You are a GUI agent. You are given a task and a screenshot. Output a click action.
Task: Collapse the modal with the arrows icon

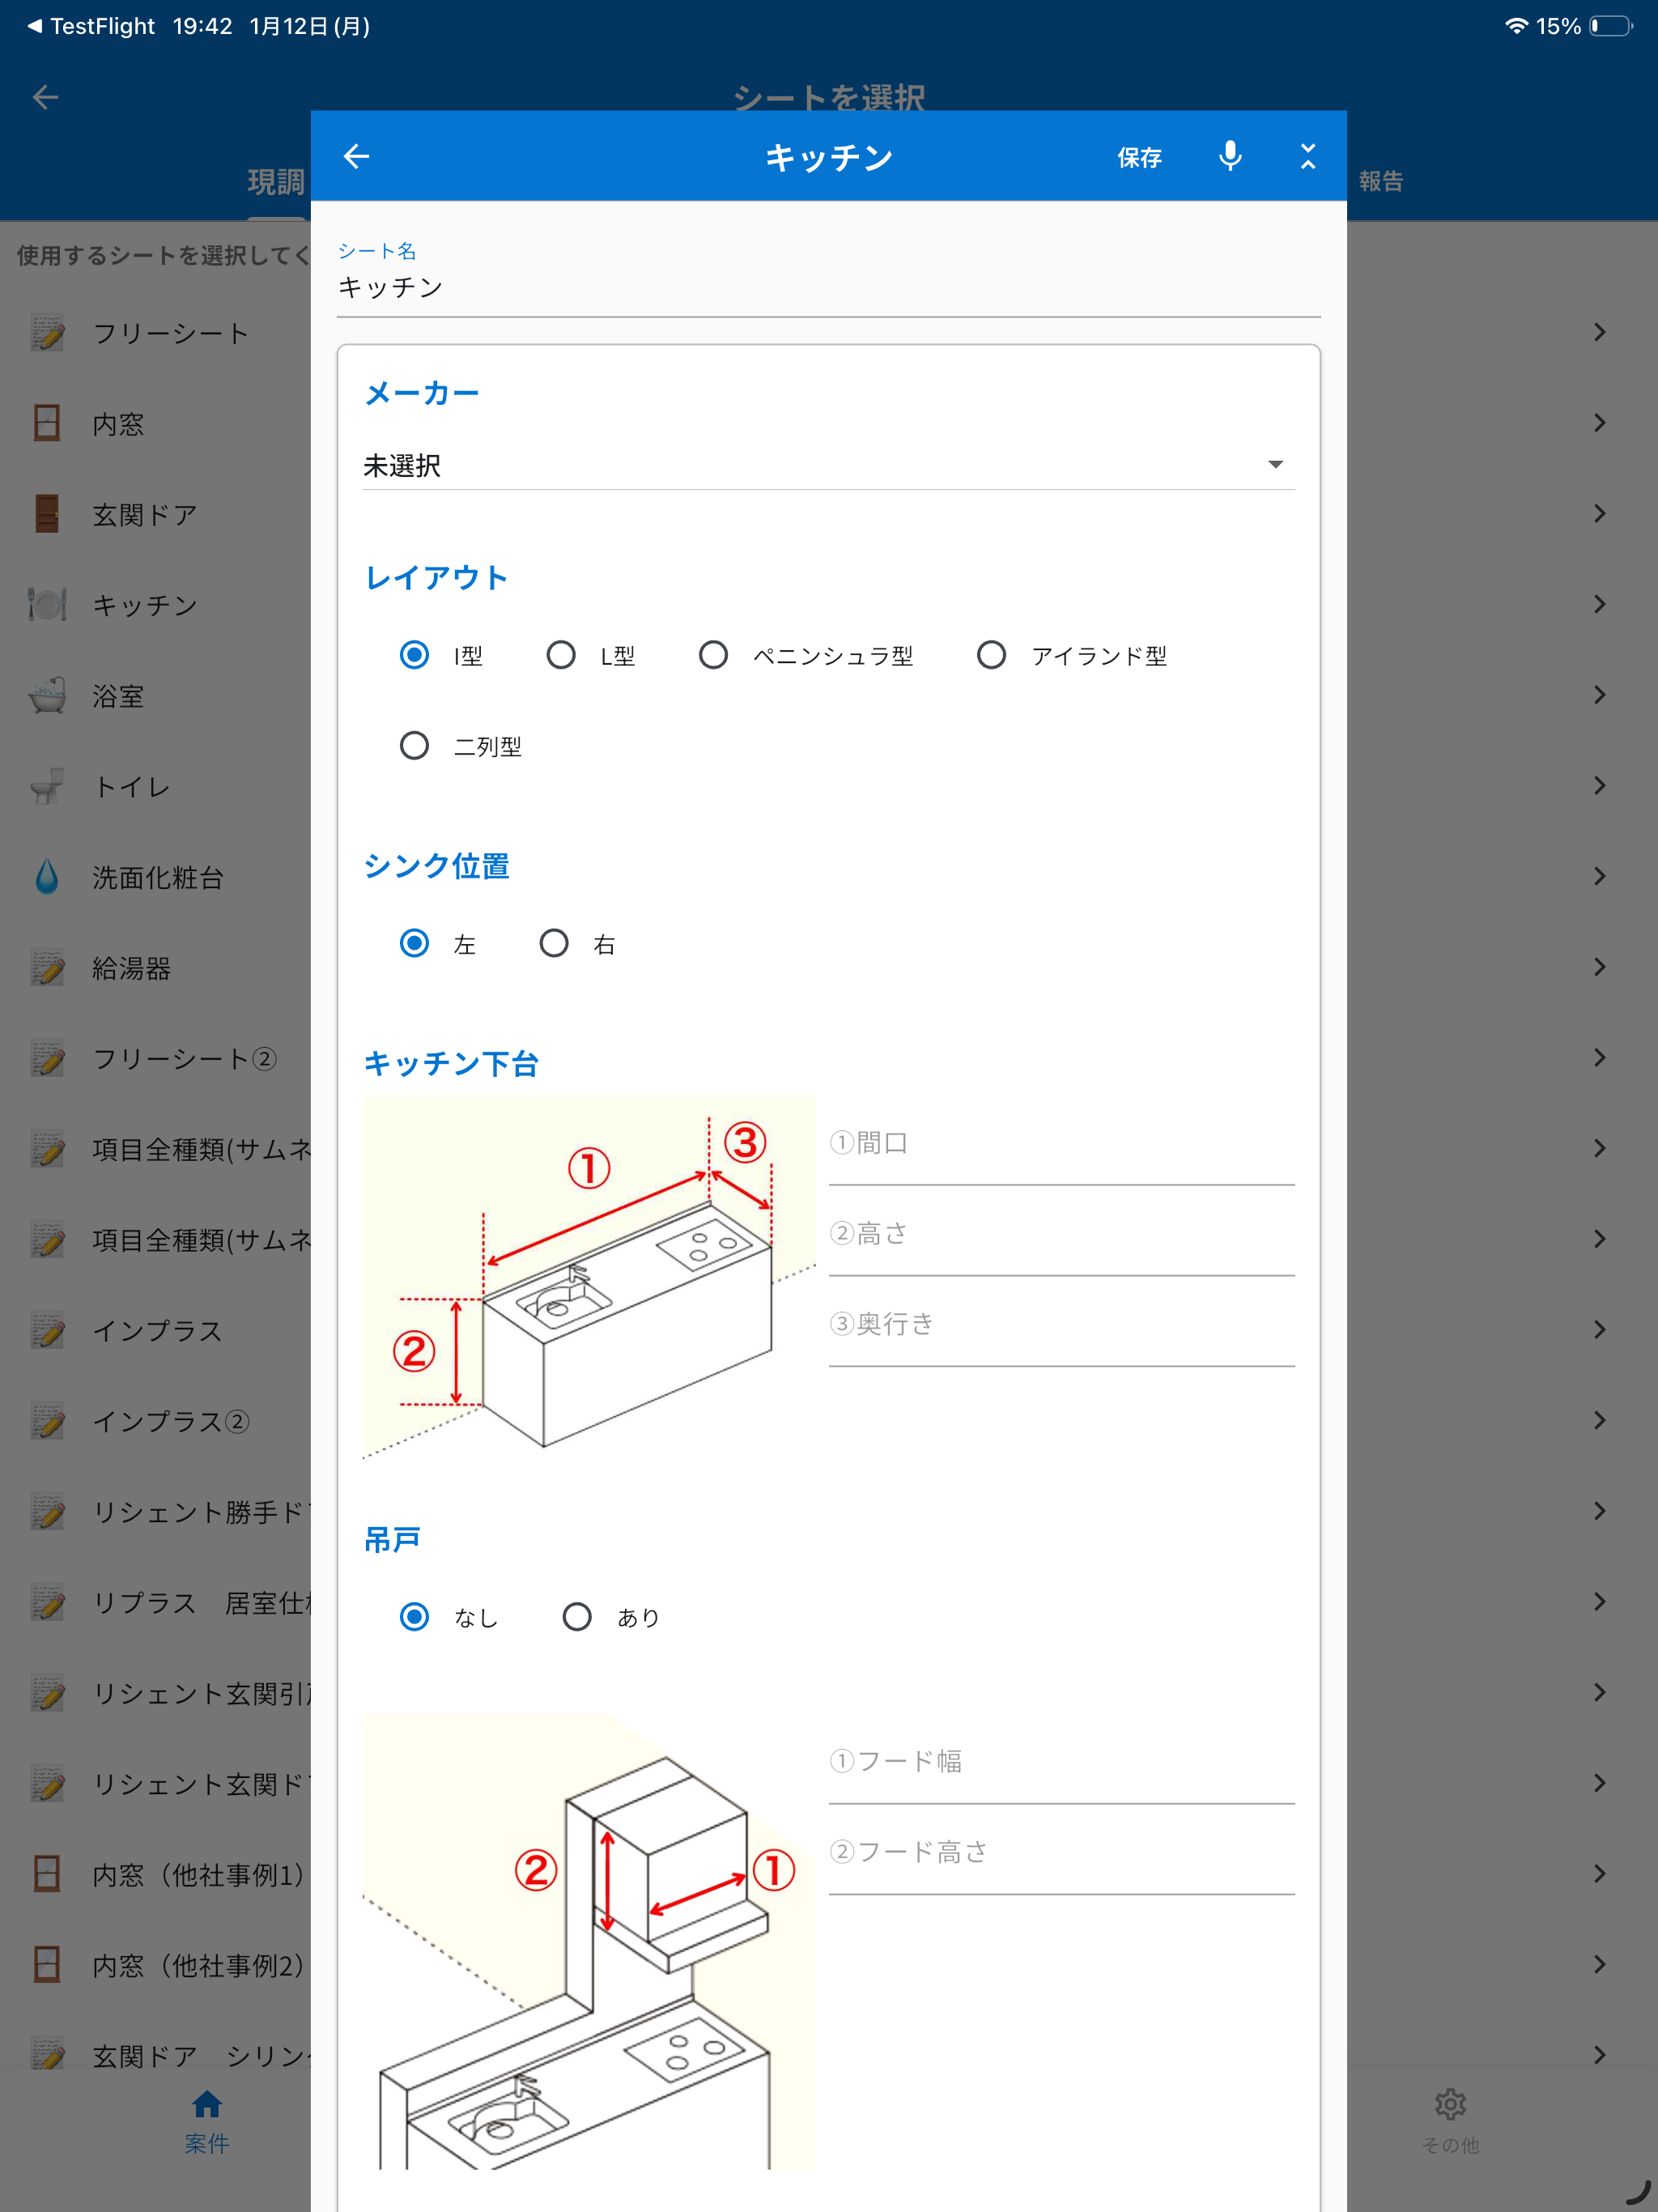coord(1307,156)
